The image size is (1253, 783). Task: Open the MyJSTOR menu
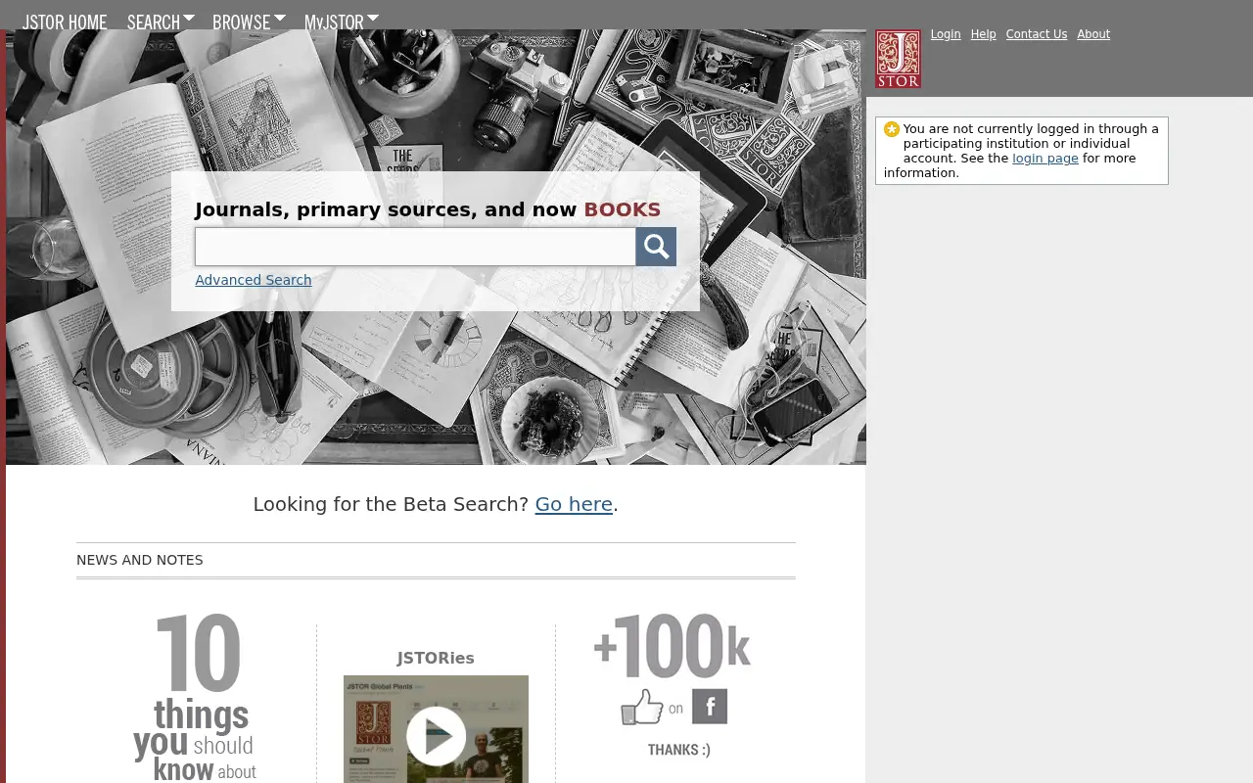pos(334,22)
